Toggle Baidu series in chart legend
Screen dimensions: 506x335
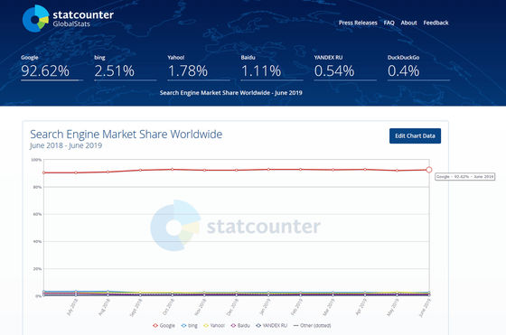(x=240, y=326)
